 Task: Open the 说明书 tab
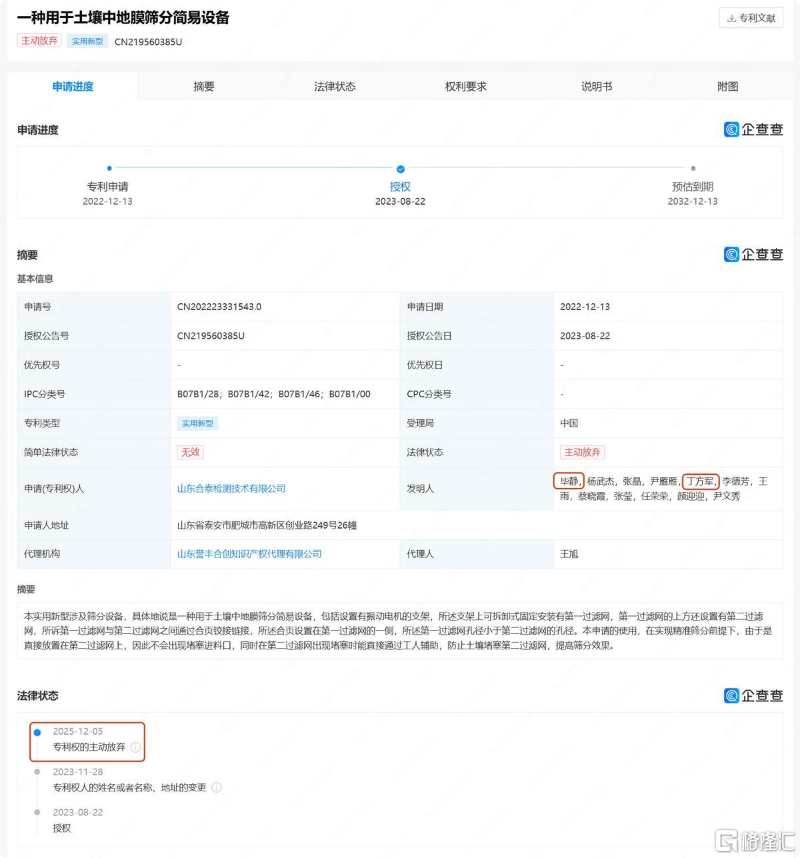(597, 87)
